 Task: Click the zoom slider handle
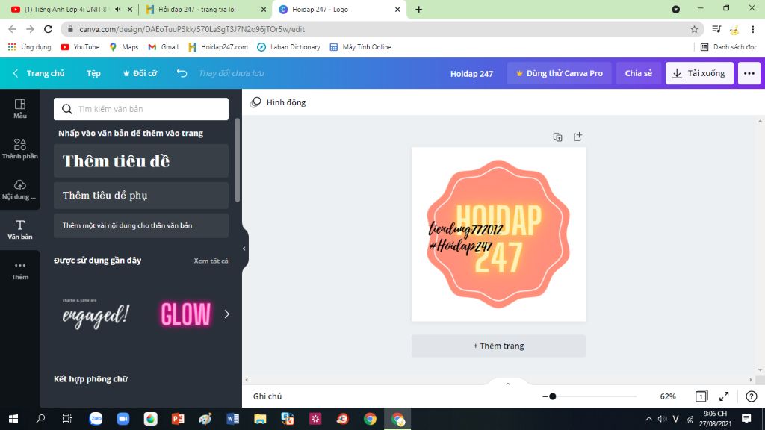(x=552, y=396)
